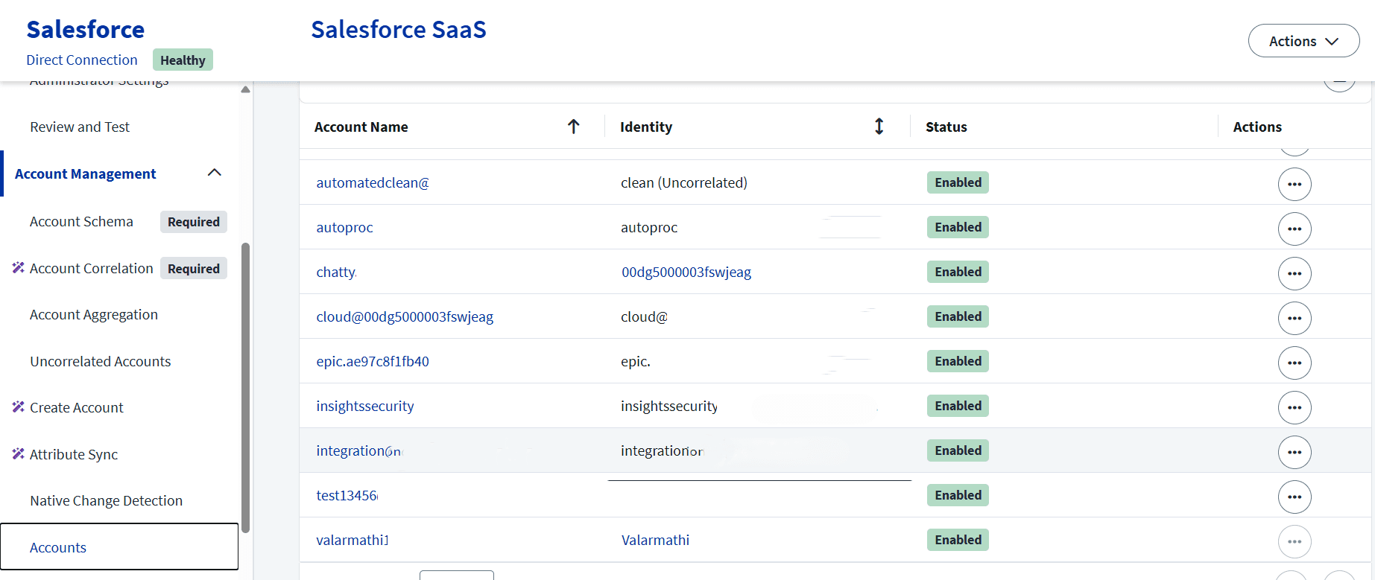Open the insightssecurity account link
Viewport: 1375px width, 580px height.
pos(365,407)
